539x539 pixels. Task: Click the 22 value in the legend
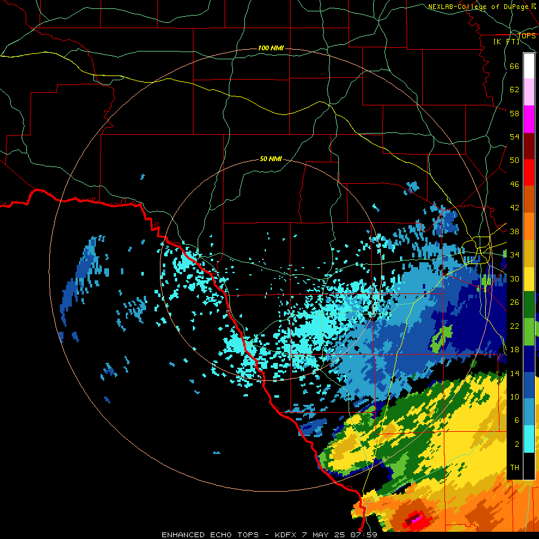point(514,326)
